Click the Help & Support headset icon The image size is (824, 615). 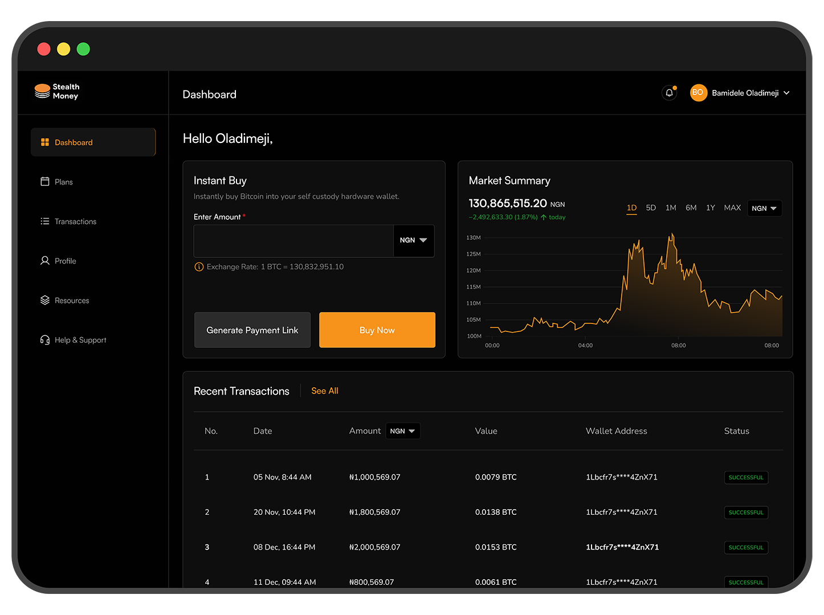[x=45, y=339]
